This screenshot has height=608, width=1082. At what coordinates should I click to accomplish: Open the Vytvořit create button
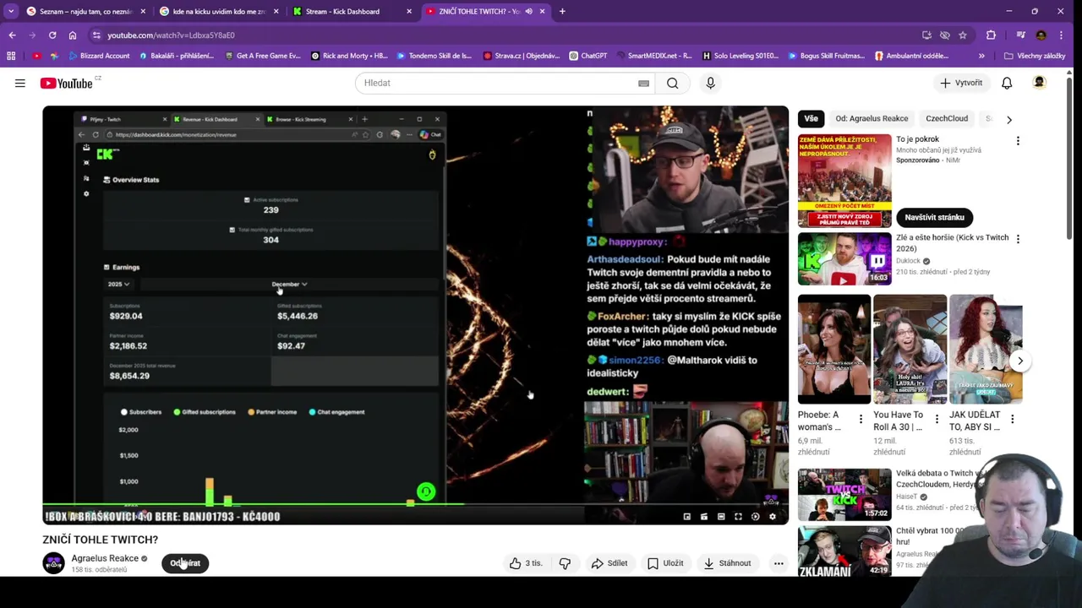point(961,83)
